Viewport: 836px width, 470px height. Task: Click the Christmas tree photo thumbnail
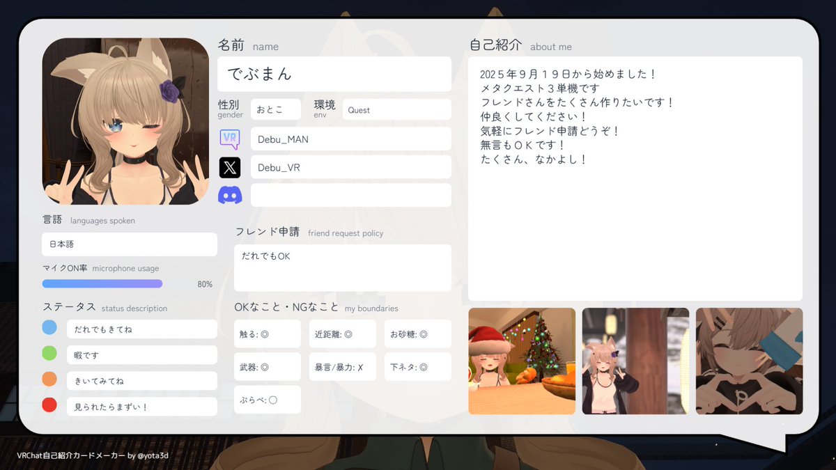click(x=522, y=361)
